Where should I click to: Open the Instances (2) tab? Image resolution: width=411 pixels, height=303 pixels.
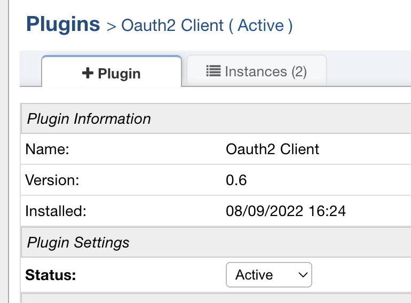[x=256, y=71]
